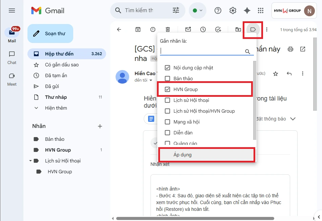This screenshot has width=322, height=221.
Task: Snooze email with clock icon
Action: tap(203, 29)
